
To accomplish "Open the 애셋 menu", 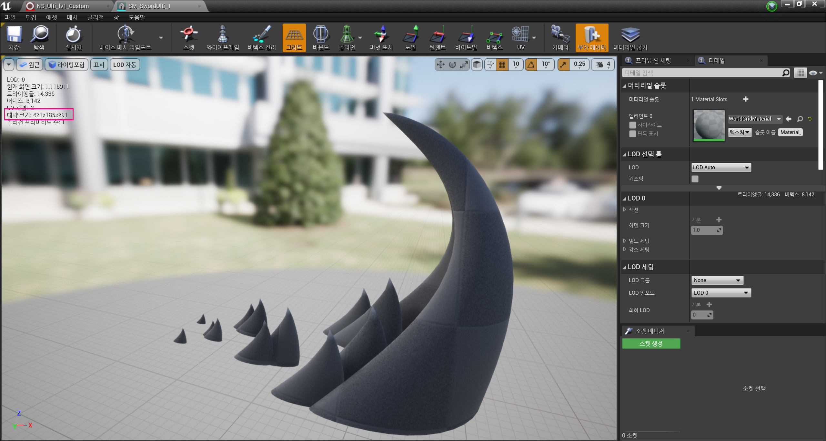I will pos(51,17).
